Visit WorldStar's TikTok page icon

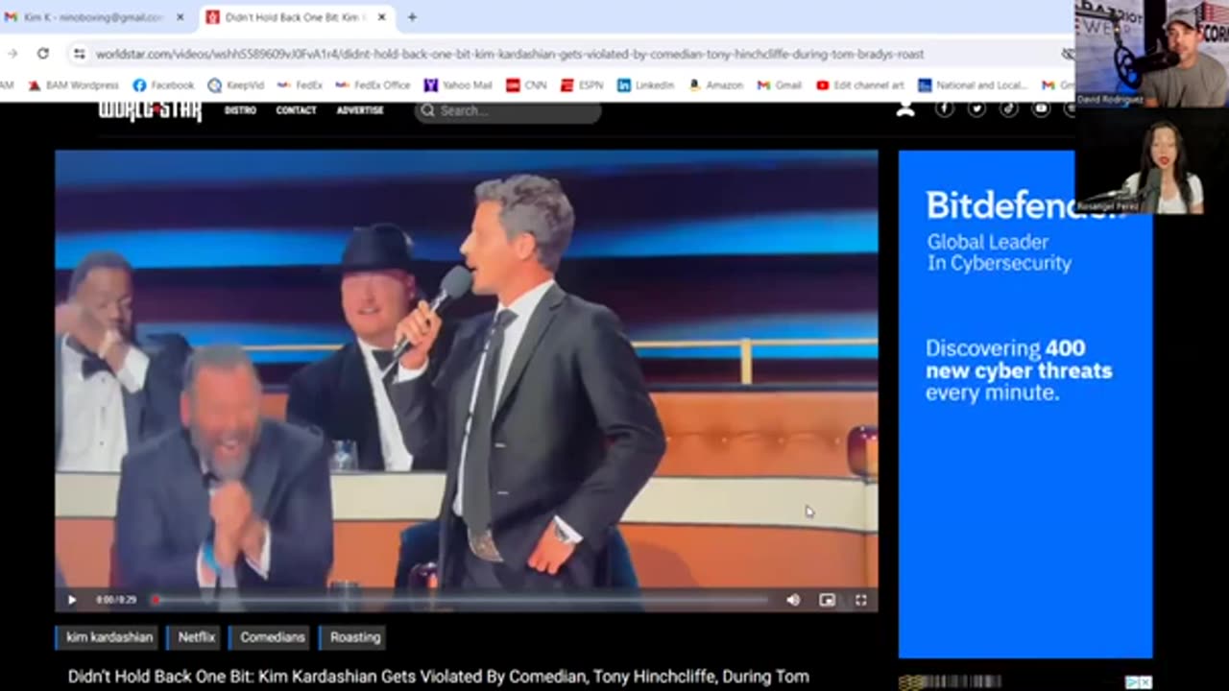click(1008, 109)
